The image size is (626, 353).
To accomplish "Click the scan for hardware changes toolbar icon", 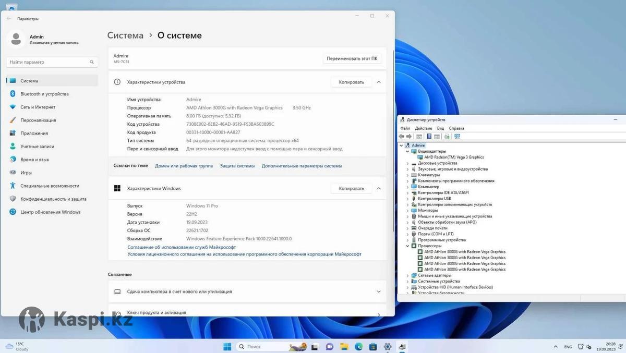I will point(458,137).
